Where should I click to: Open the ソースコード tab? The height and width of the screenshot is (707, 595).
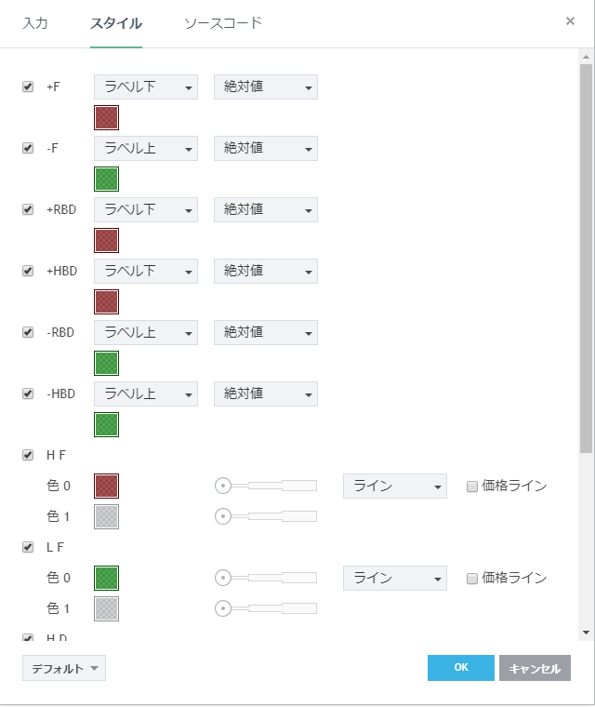223,22
